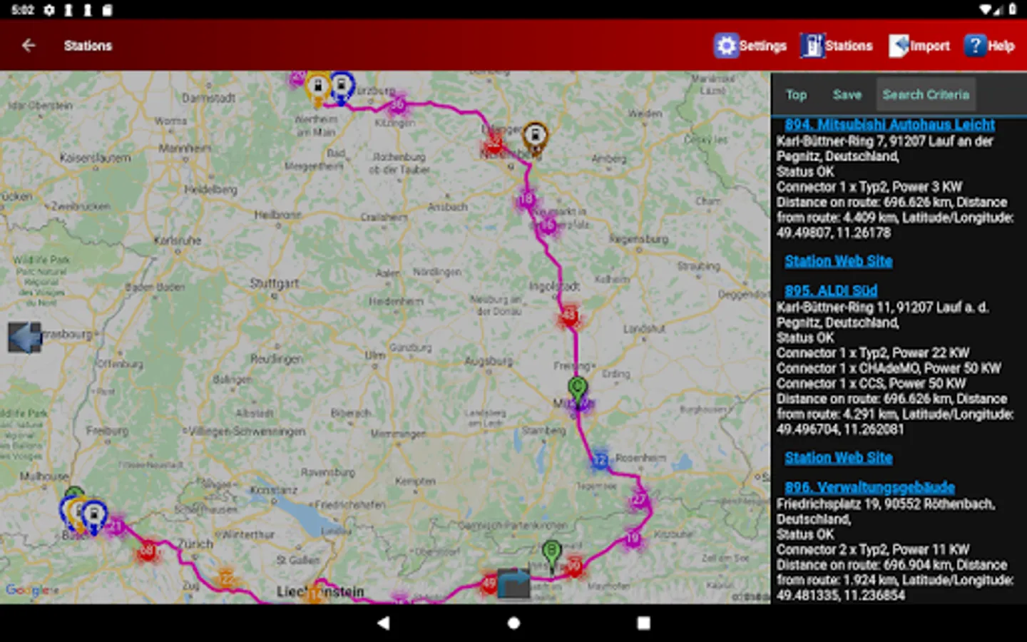Click 'Connector 1 x CHAdeMO, Power 50 KW' line
The height and width of the screenshot is (642, 1027).
pyautogui.click(x=889, y=368)
